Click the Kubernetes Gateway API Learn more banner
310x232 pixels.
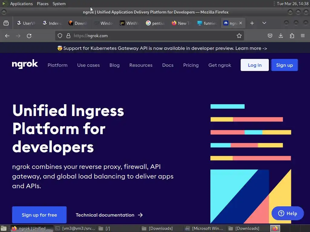coord(162,48)
